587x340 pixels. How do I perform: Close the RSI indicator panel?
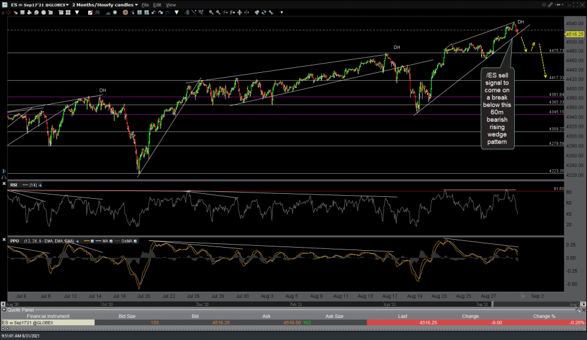tap(4, 184)
